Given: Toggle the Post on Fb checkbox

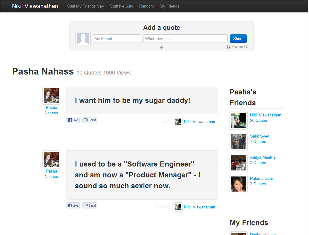Looking at the screenshot, I should [x=229, y=47].
